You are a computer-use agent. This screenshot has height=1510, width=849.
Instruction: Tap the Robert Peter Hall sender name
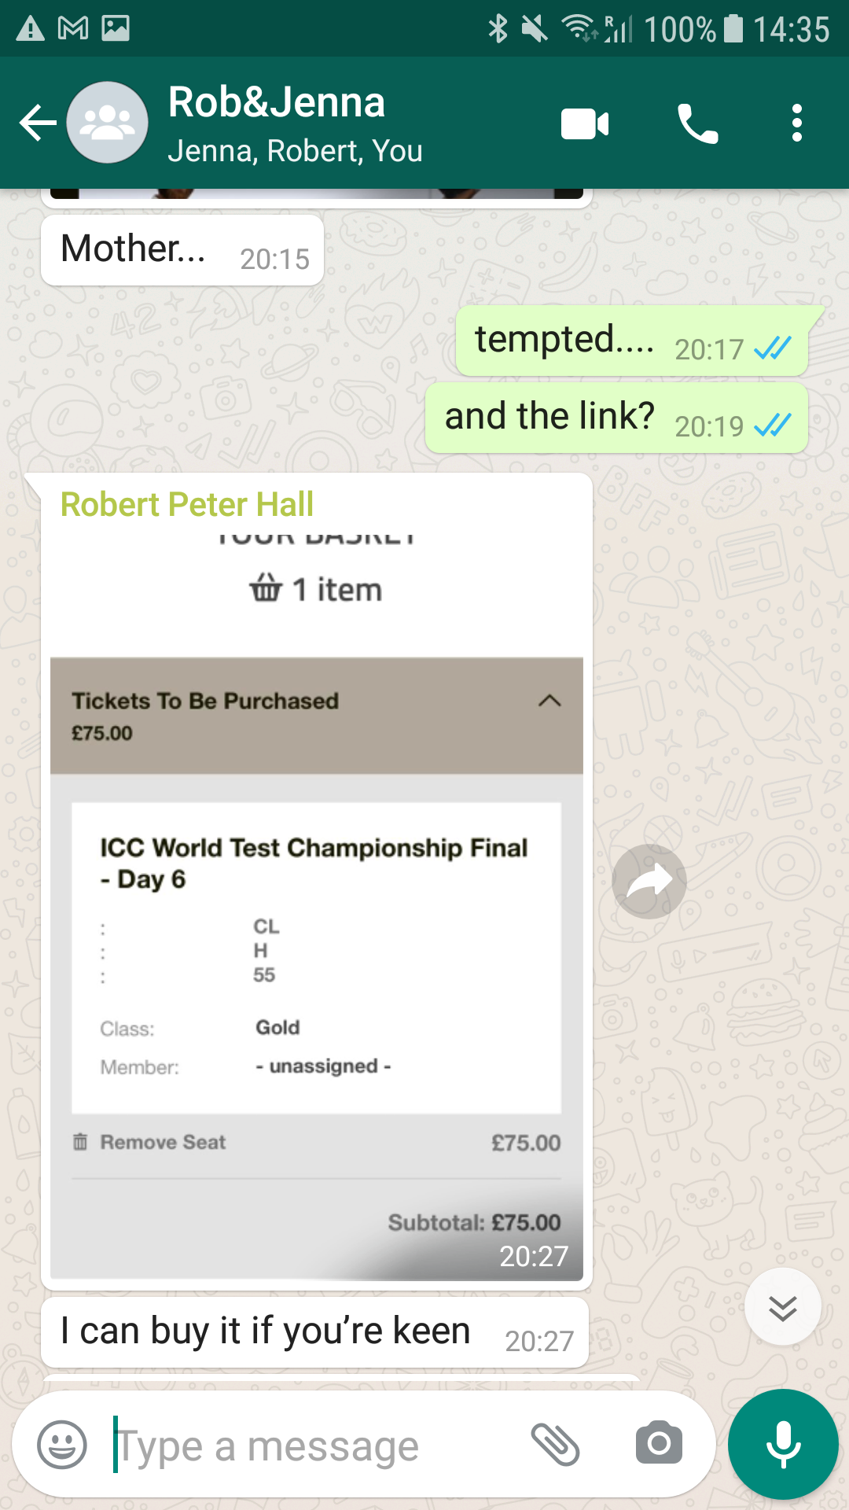point(187,504)
